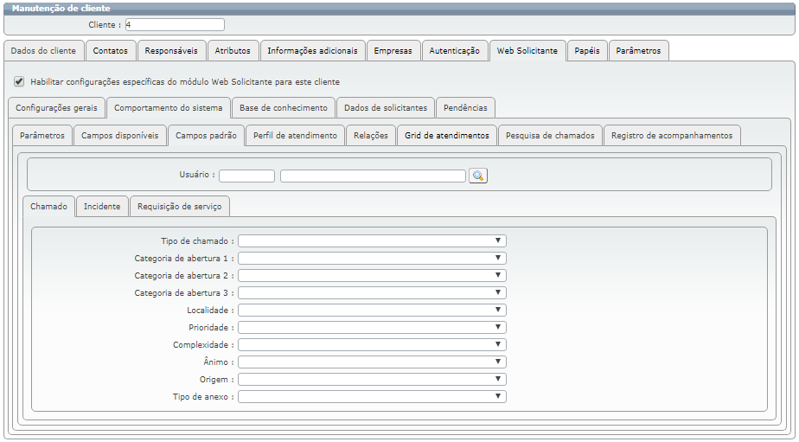Screen dimensions: 799x442
Task: Select Comportamento do sistema tab
Action: pos(169,108)
